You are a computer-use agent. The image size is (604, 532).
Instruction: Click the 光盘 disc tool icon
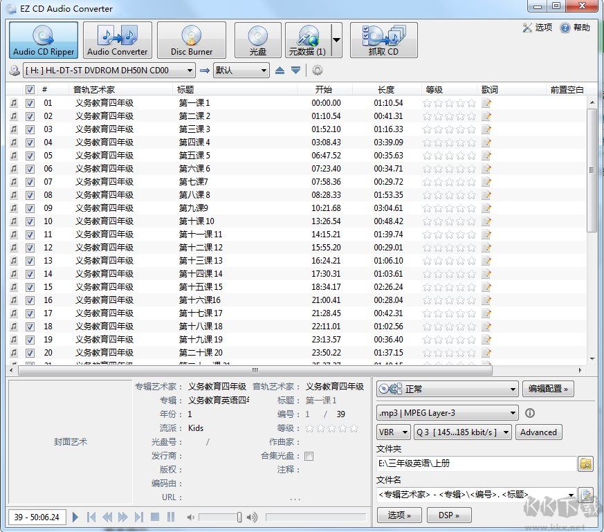pyautogui.click(x=257, y=39)
